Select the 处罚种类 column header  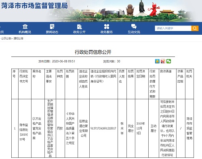[60, 84]
